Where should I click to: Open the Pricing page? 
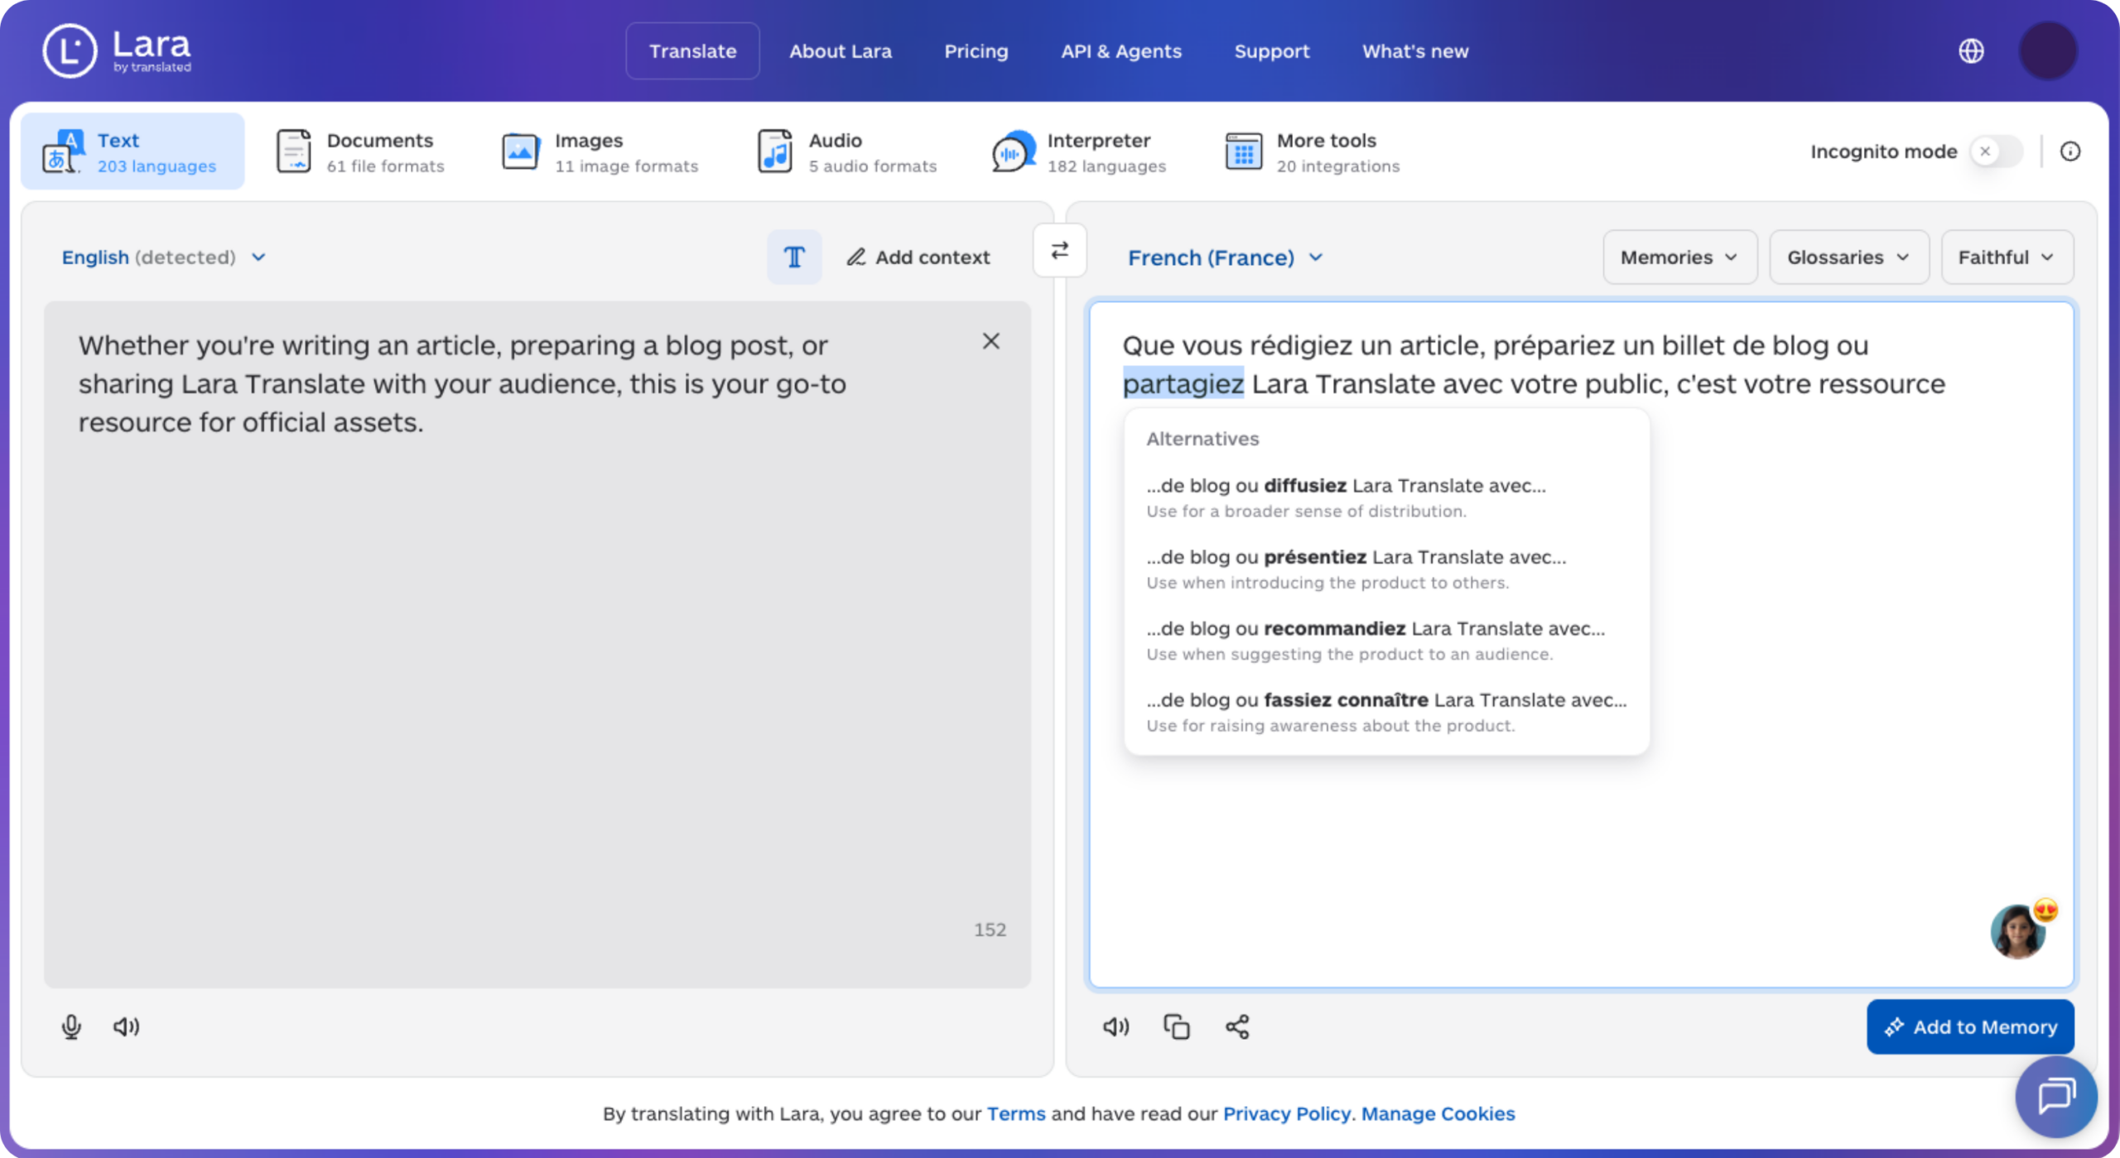pyautogui.click(x=976, y=51)
